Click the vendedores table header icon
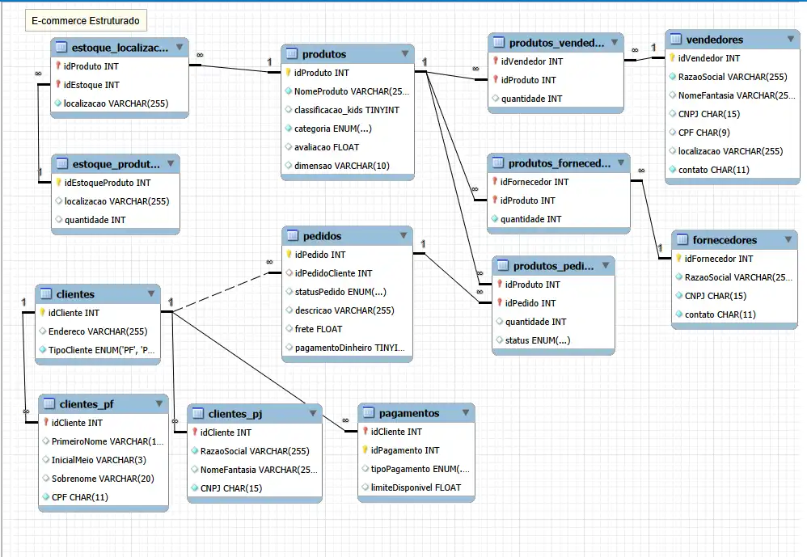 (x=677, y=40)
